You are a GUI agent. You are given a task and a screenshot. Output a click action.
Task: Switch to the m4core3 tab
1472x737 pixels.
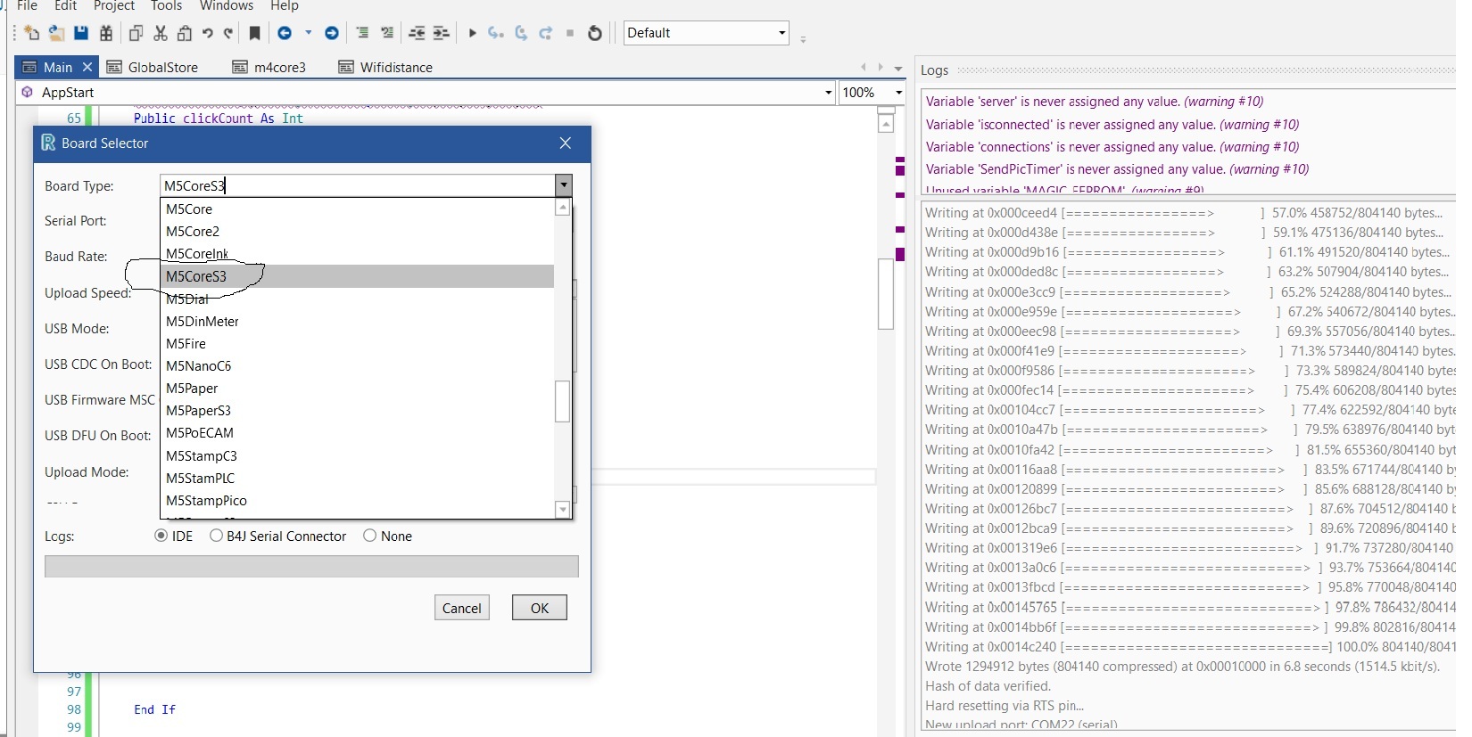269,67
